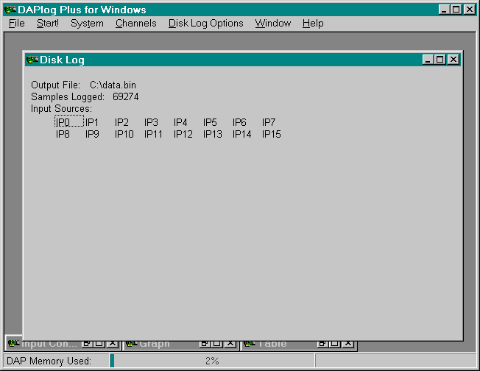Close the minimized Graph window
This screenshot has height=371, width=480.
(230, 344)
